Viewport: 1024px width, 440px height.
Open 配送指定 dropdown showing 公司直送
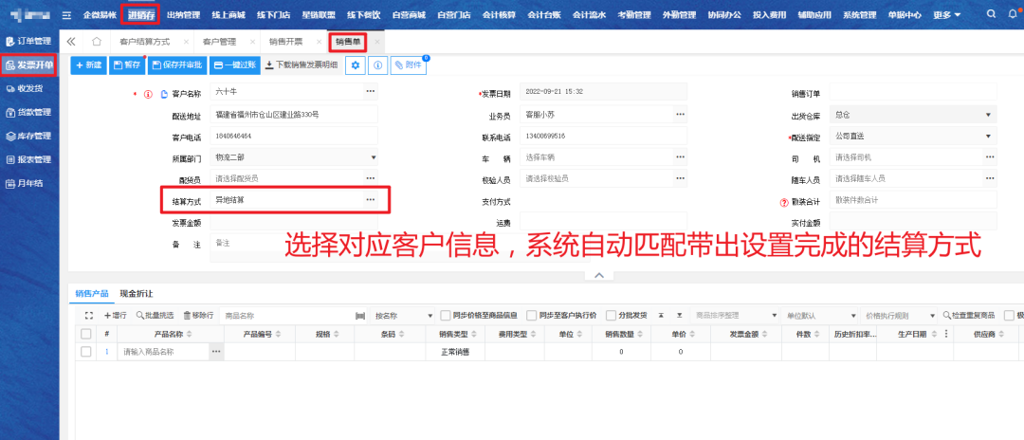[913, 136]
